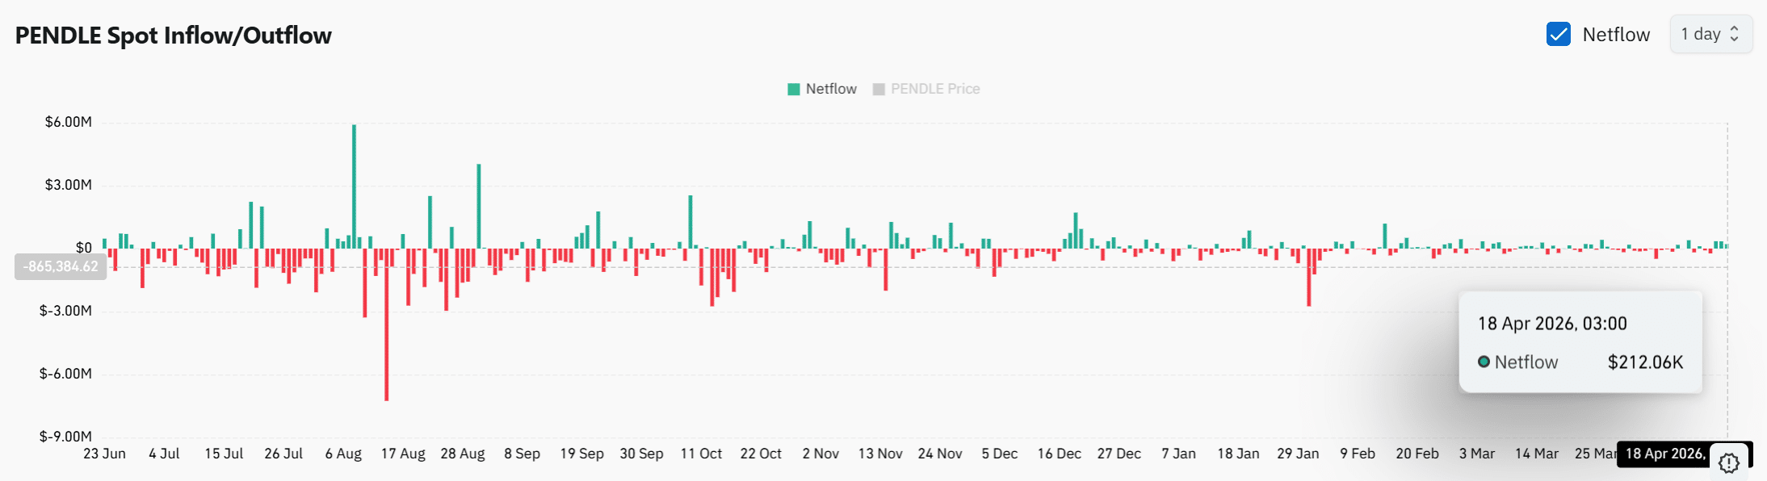Click the $212.06K value in tooltip

point(1645,362)
